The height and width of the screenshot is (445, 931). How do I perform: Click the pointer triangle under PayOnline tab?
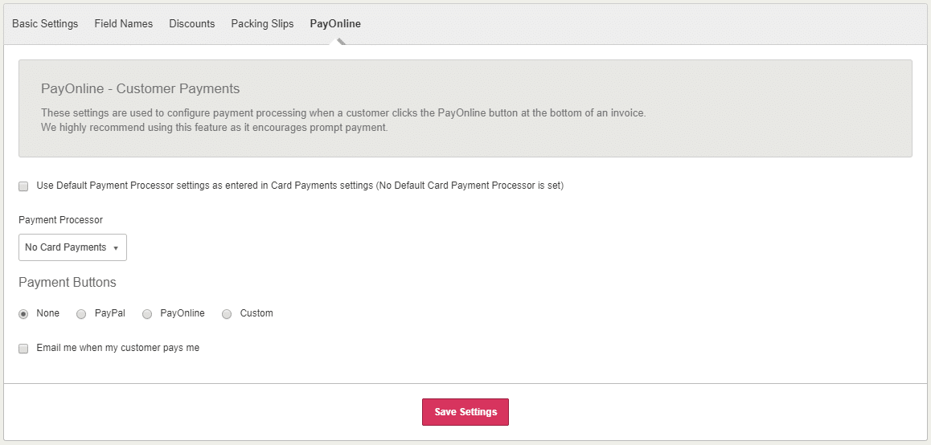(339, 42)
